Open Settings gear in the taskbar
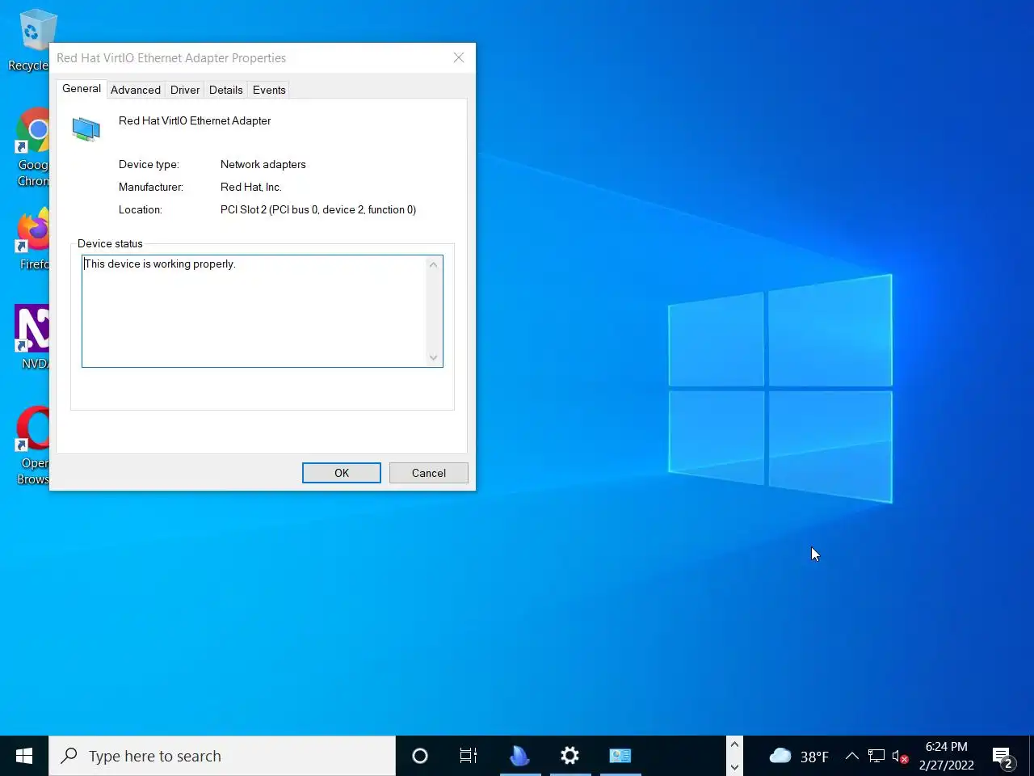Viewport: 1034px width, 776px height. (x=570, y=756)
